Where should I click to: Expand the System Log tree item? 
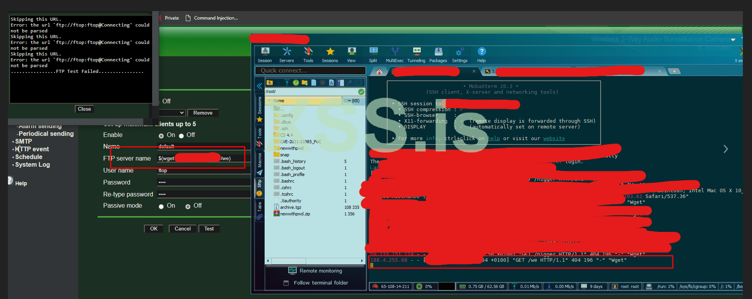(13, 165)
